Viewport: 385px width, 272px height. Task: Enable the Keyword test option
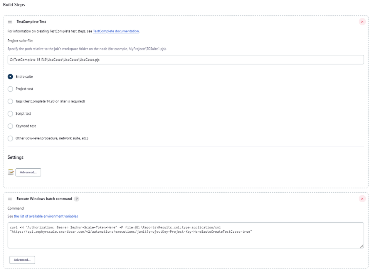[10, 126]
